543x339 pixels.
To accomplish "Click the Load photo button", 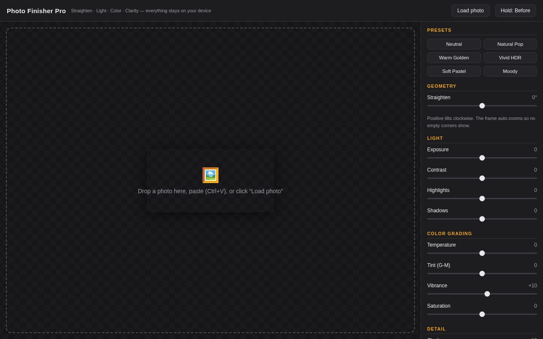I will pyautogui.click(x=470, y=11).
